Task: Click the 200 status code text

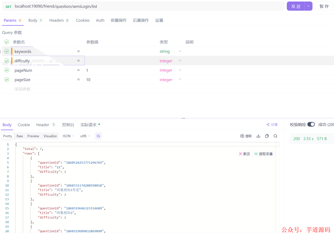Action: (297, 139)
